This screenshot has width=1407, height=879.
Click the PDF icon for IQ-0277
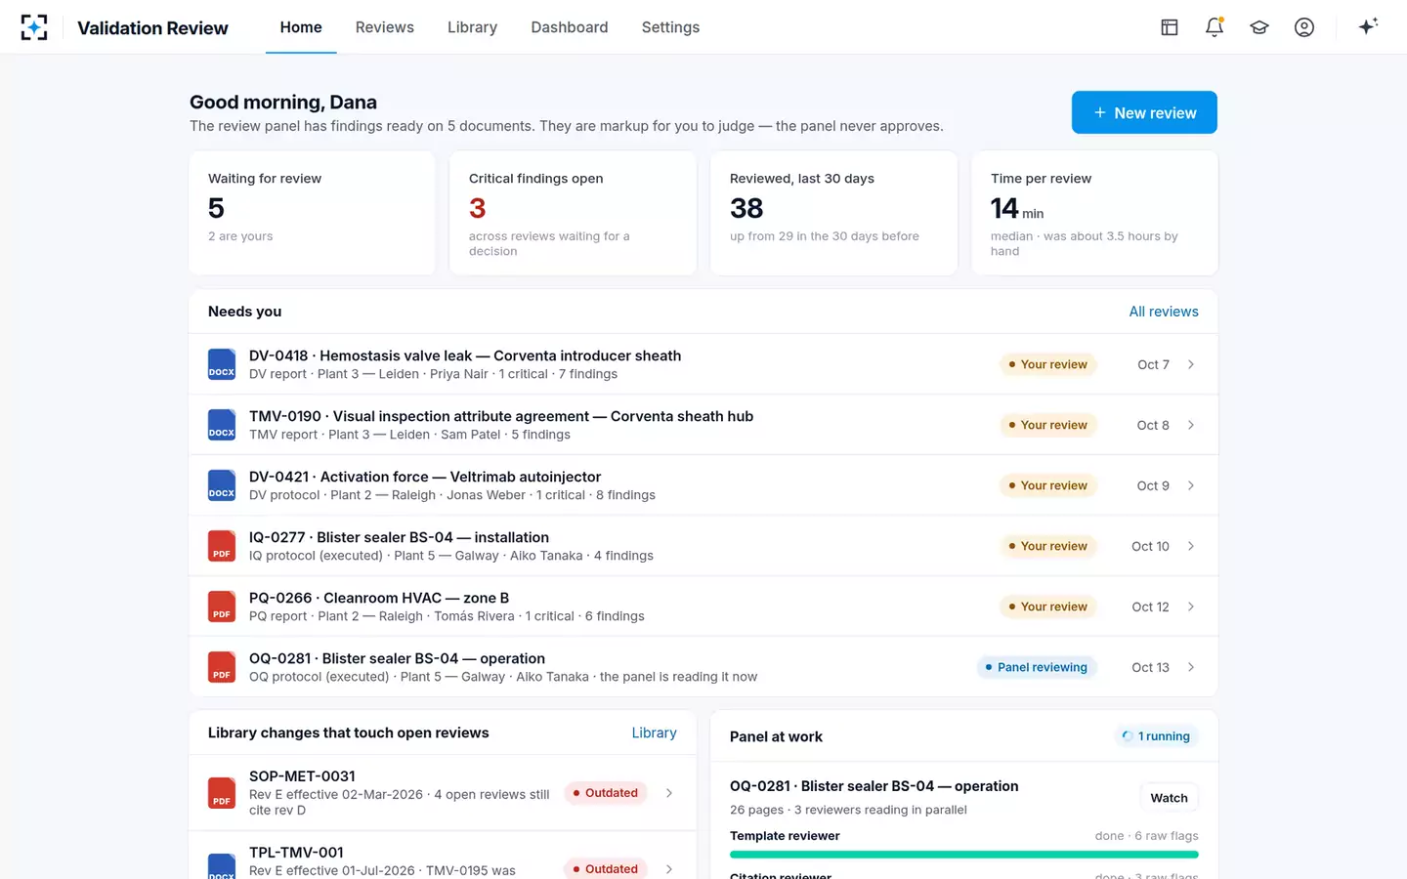point(222,546)
